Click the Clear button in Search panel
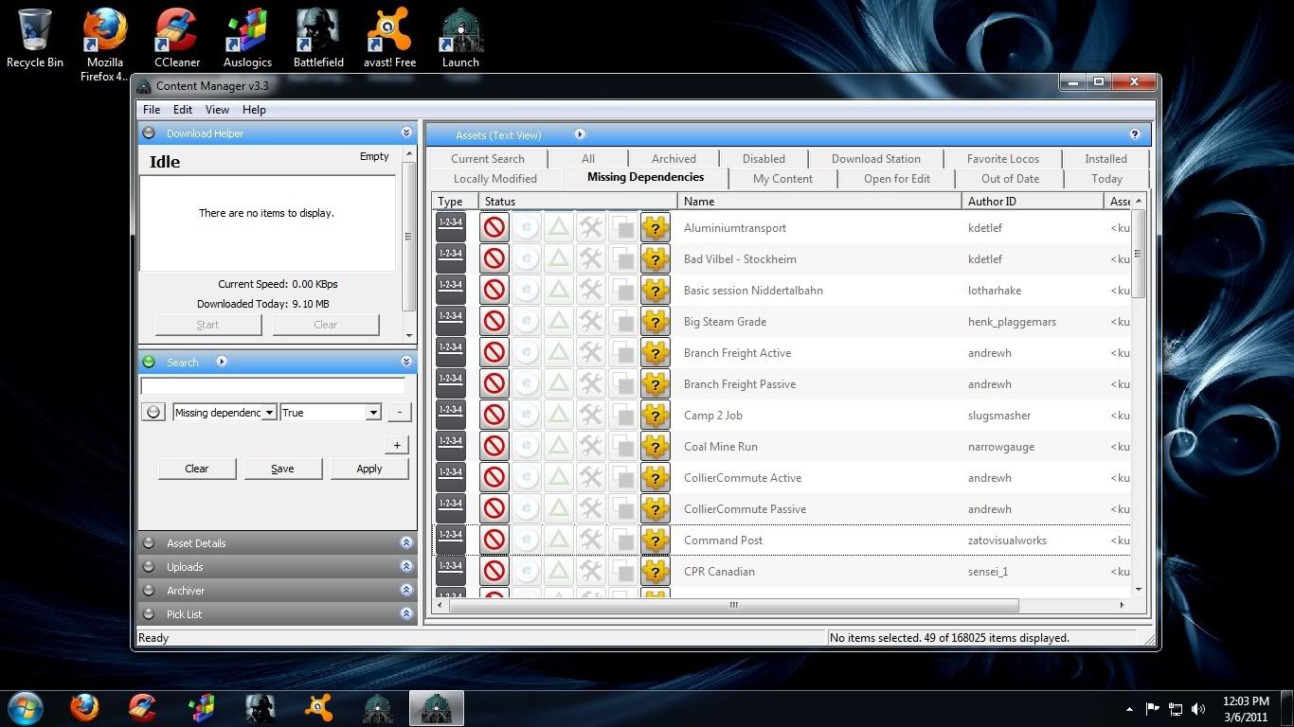Screen dimensions: 1294x727 point(197,469)
